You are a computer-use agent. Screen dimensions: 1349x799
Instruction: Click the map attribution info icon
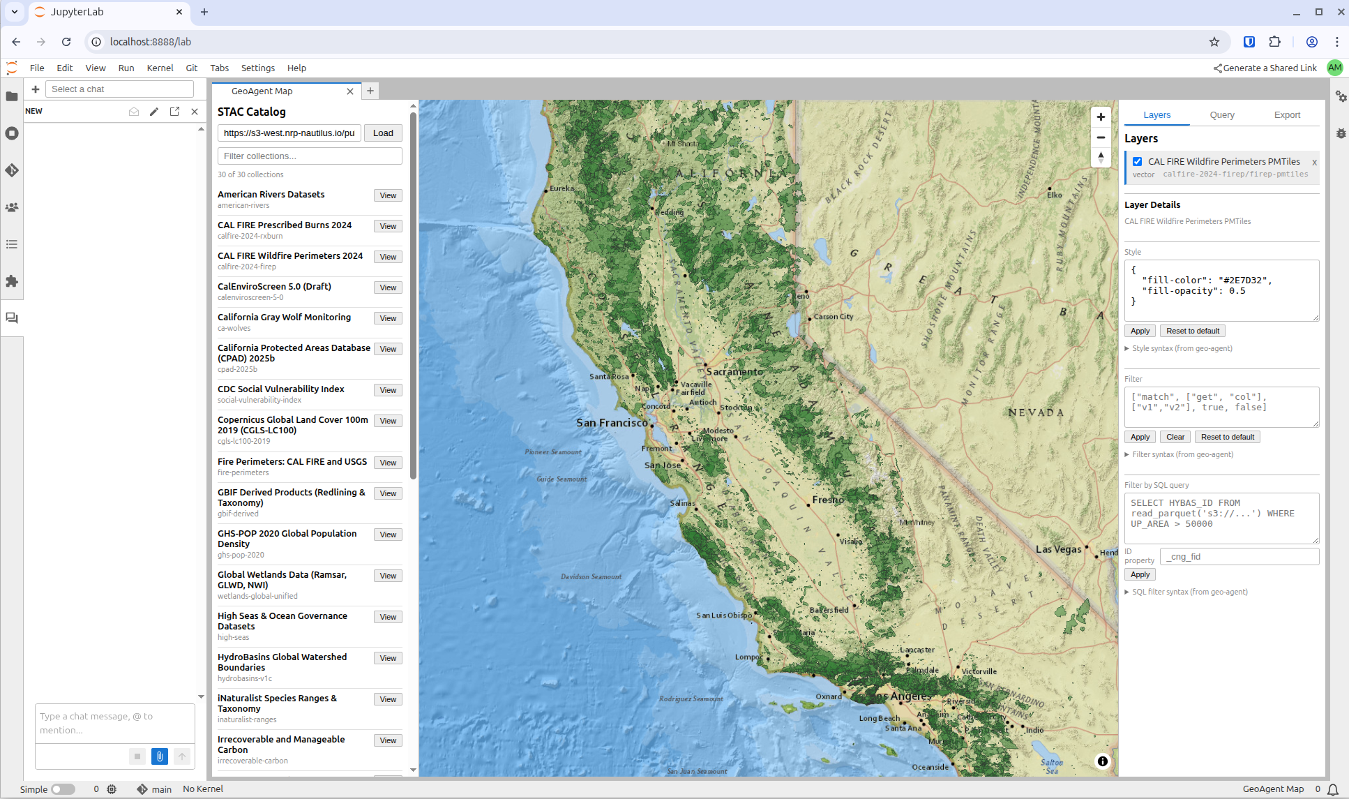click(x=1103, y=761)
